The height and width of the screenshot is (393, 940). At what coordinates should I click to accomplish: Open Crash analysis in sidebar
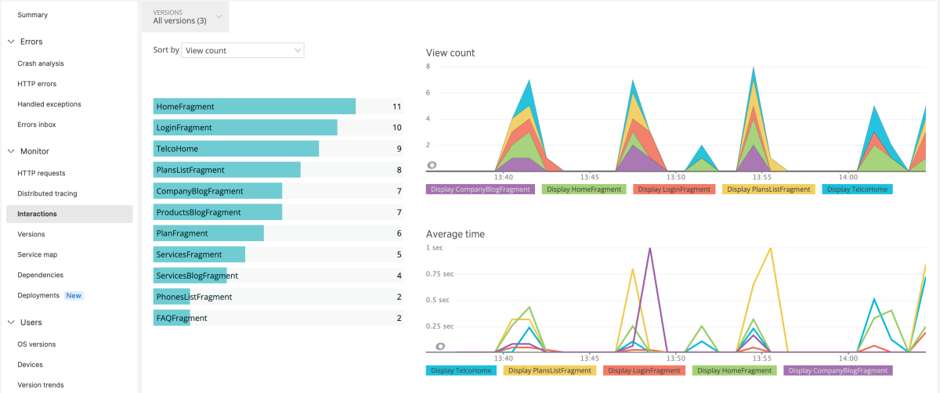pos(41,63)
